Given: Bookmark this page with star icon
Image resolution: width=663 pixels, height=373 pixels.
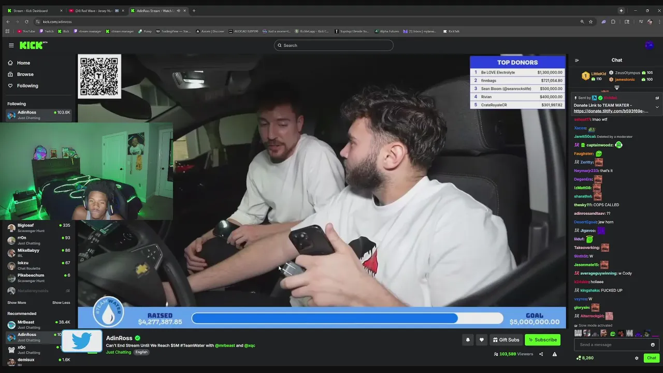Looking at the screenshot, I should tap(590, 22).
